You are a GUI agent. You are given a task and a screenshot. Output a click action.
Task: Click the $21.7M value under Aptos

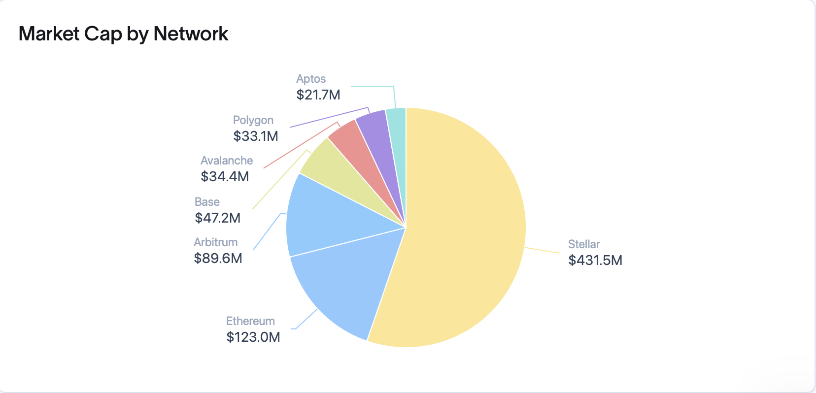[318, 95]
